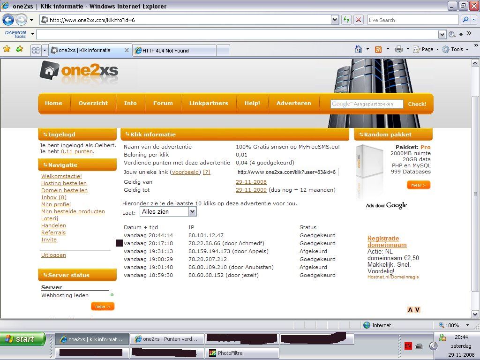The image size is (480, 360).
Task: Open Favorites Center star icon
Action: pos(7,49)
